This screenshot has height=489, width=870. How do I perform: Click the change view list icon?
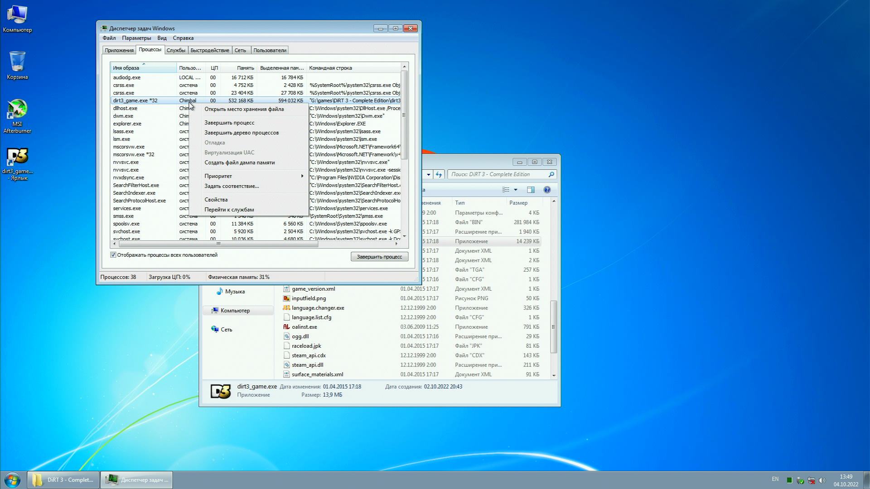pyautogui.click(x=506, y=190)
